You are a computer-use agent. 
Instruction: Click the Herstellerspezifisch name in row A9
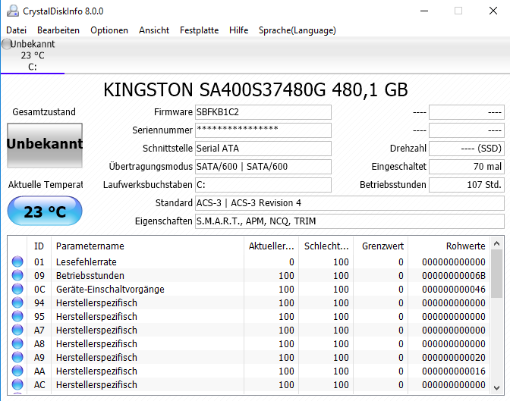coord(96,358)
